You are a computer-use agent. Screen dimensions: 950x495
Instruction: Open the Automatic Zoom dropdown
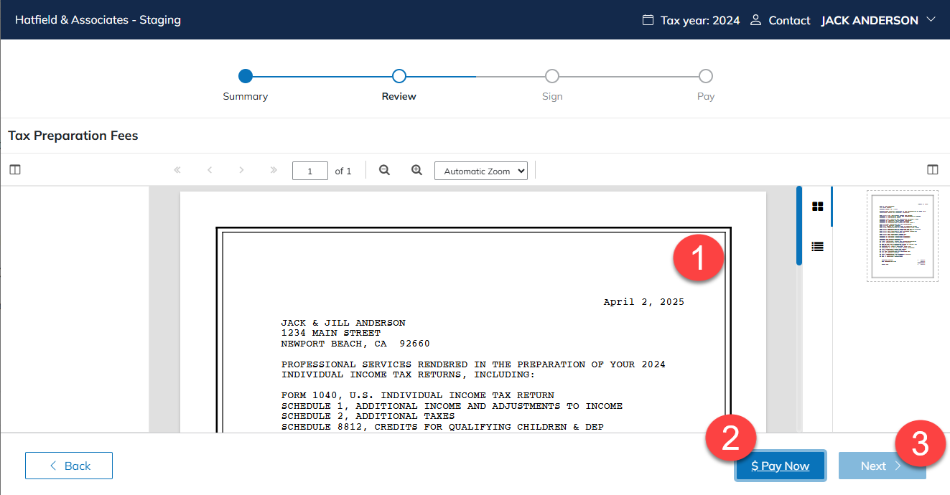[x=481, y=171]
